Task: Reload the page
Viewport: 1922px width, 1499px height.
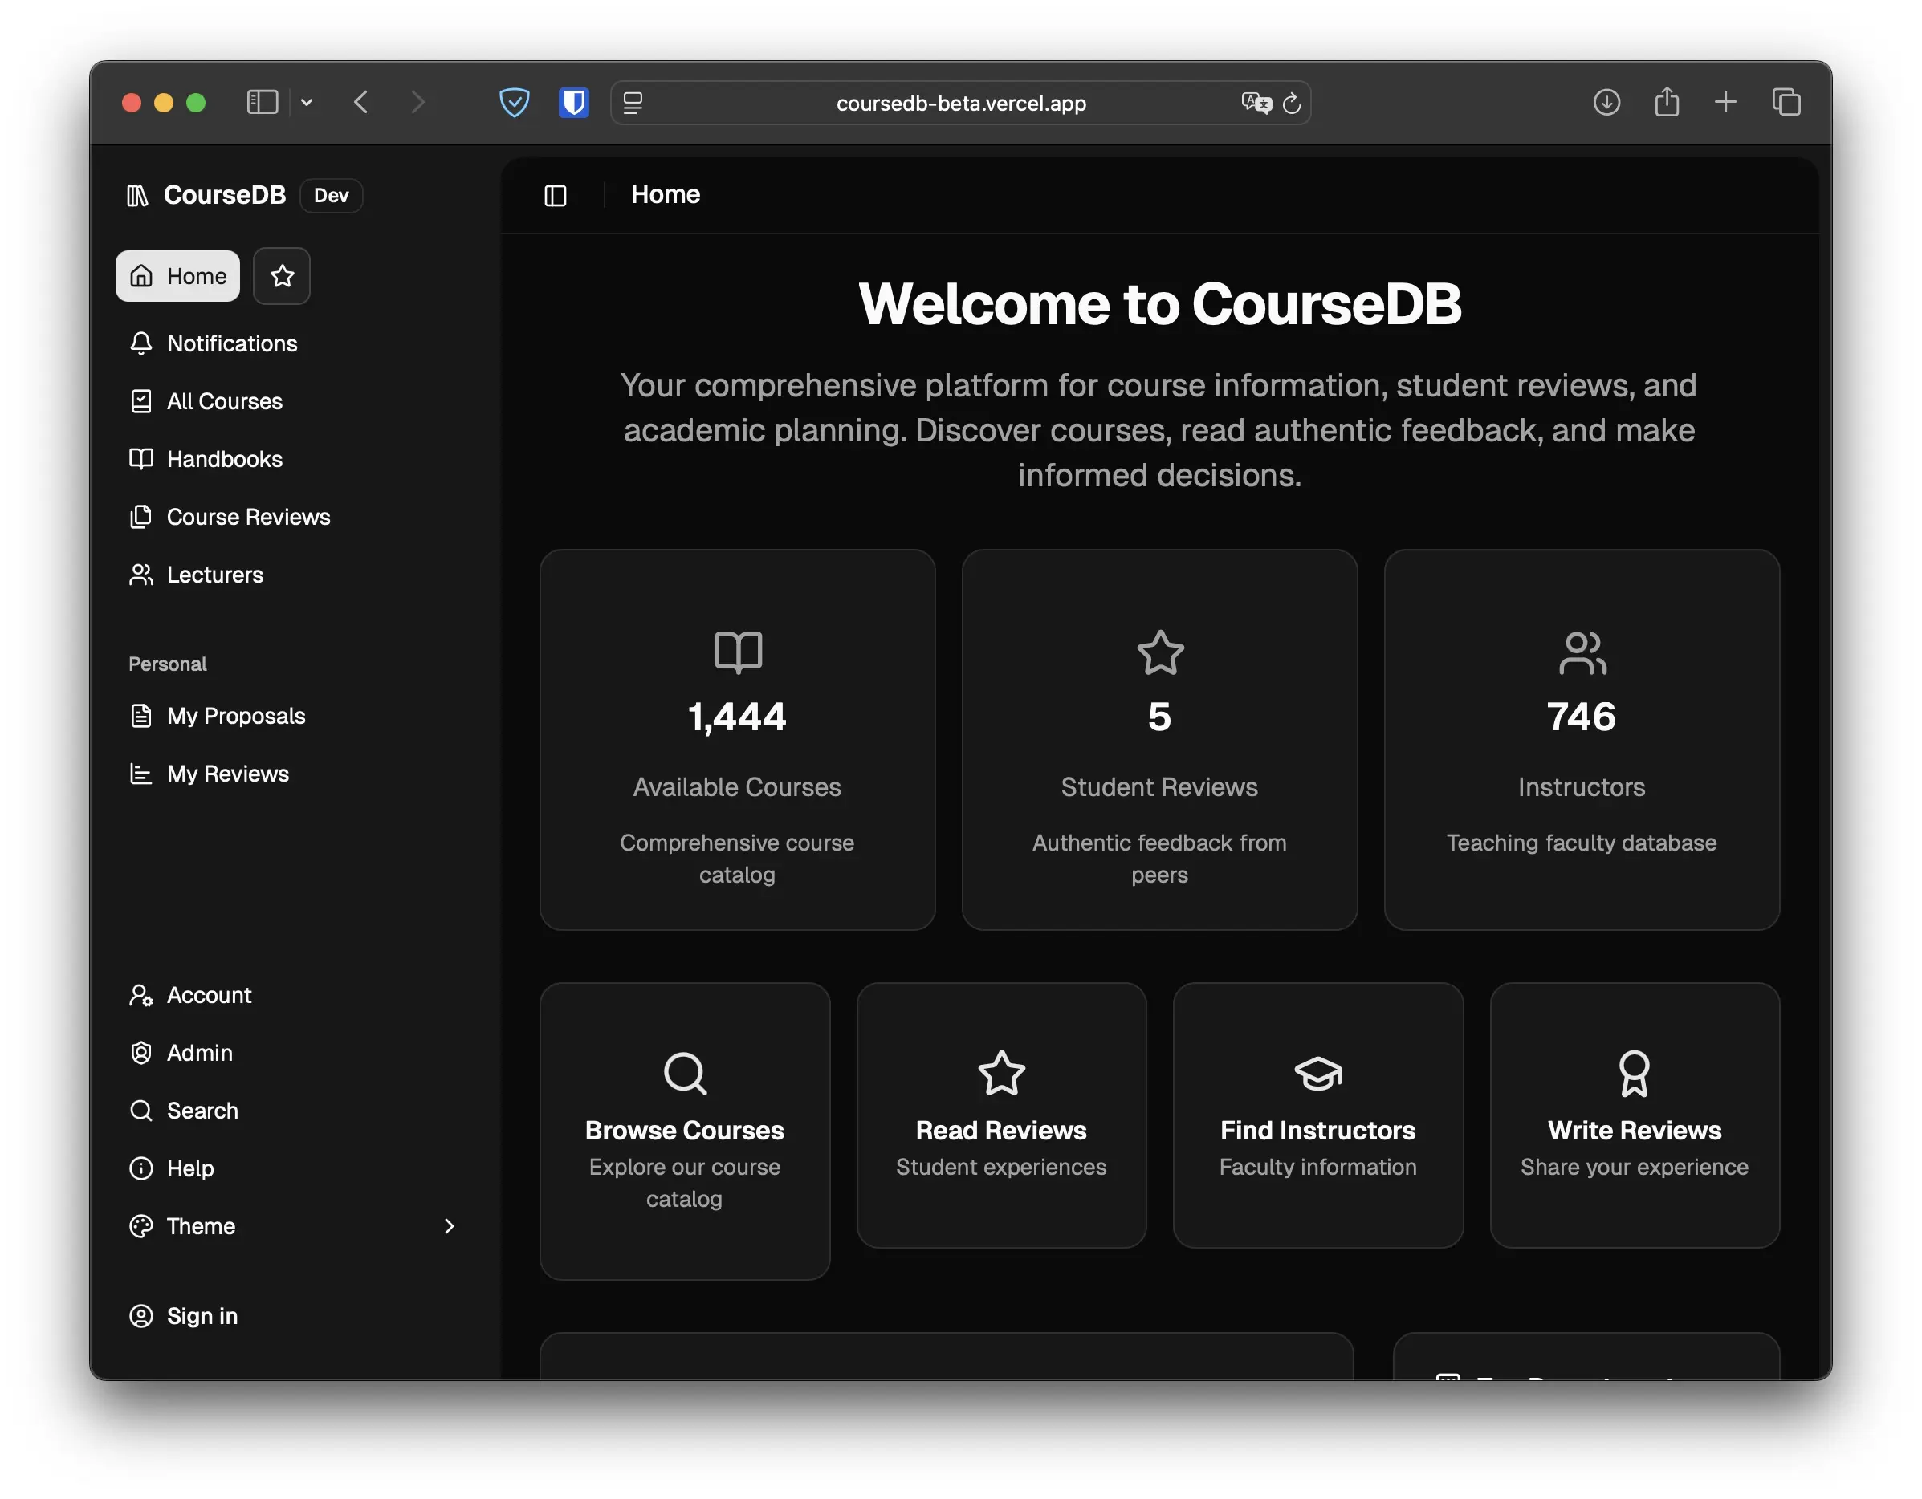Action: [1292, 103]
